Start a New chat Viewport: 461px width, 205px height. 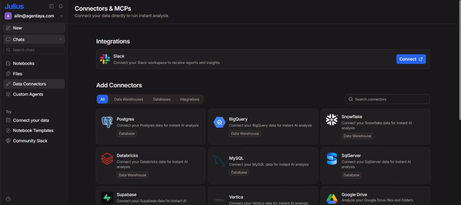pos(34,28)
